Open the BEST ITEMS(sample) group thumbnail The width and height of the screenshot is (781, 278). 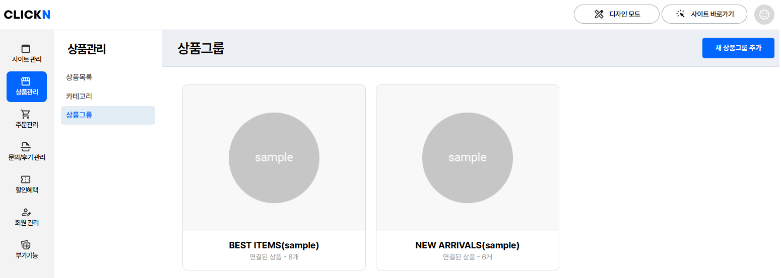pos(274,158)
